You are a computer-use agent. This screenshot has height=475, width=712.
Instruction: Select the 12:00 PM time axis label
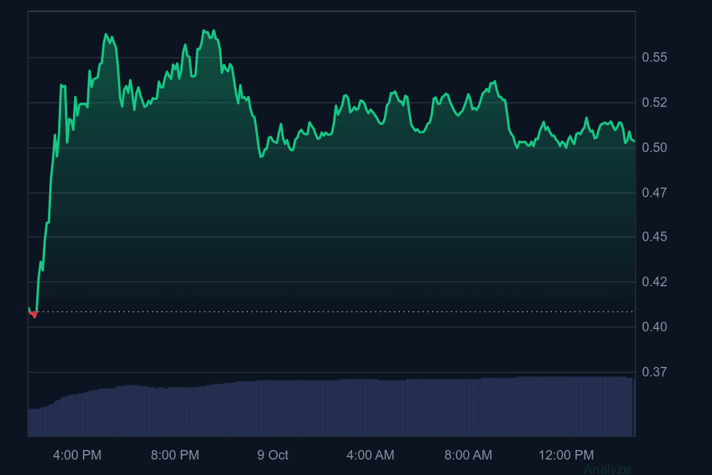(x=566, y=455)
